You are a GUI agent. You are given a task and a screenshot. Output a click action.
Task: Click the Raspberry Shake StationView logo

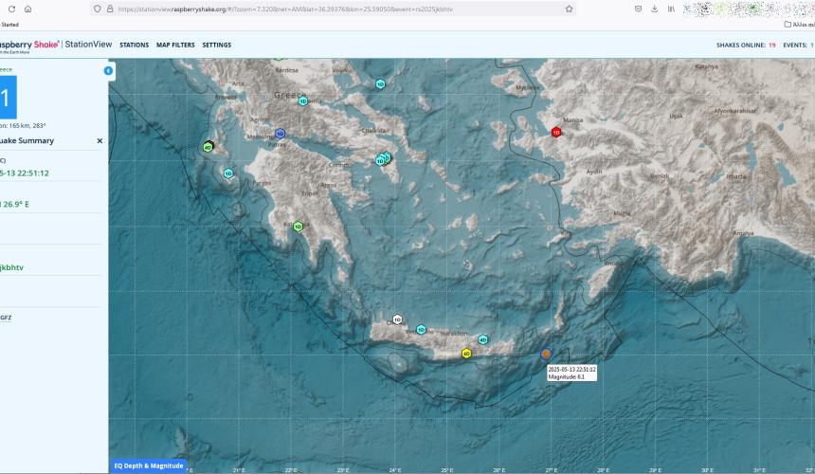coord(55,45)
